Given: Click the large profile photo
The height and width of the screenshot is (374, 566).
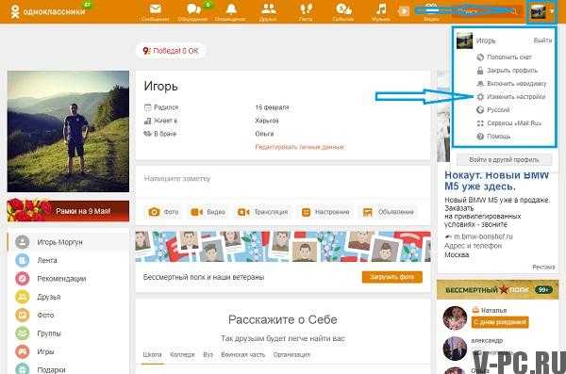Looking at the screenshot, I should (x=68, y=131).
